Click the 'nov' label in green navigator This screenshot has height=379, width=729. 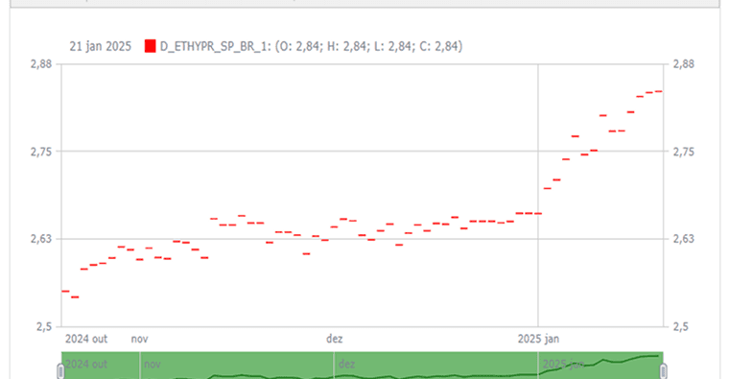coord(152,364)
